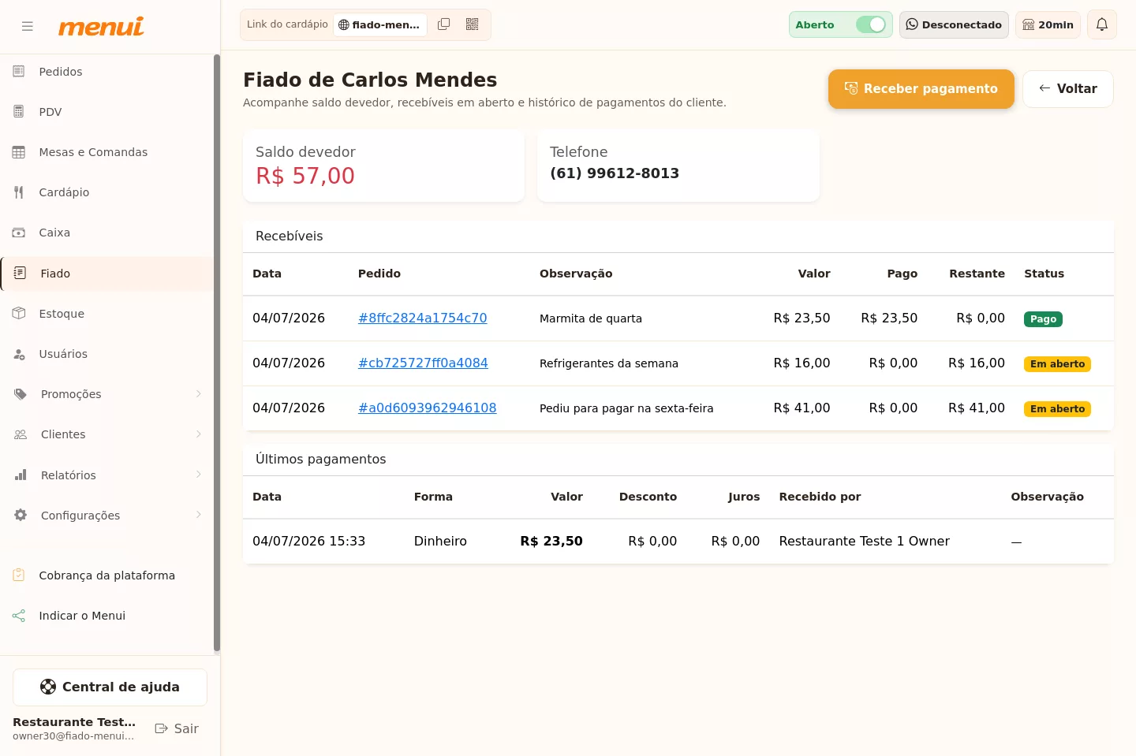Open notifications bell icon

click(x=1102, y=24)
